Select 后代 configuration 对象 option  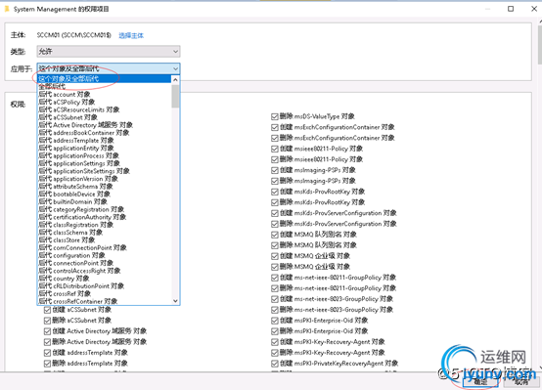pyautogui.click(x=104, y=255)
